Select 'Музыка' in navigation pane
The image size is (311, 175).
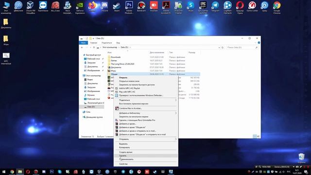91,95
